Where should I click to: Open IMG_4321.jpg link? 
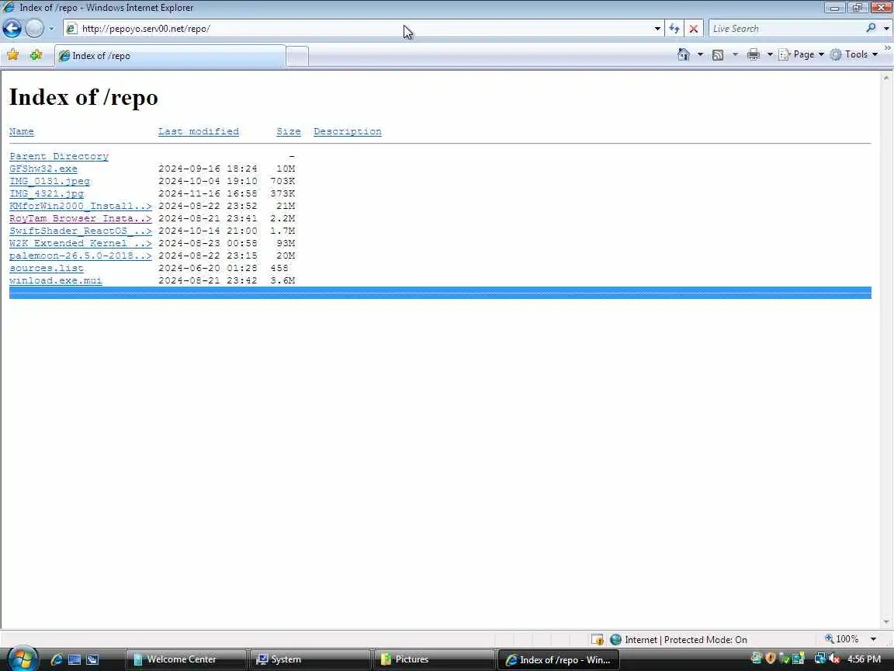click(x=47, y=193)
